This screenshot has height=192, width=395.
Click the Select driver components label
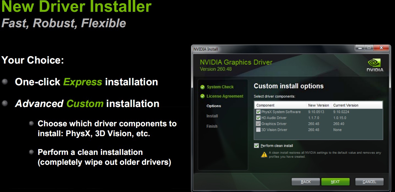coord(274,97)
